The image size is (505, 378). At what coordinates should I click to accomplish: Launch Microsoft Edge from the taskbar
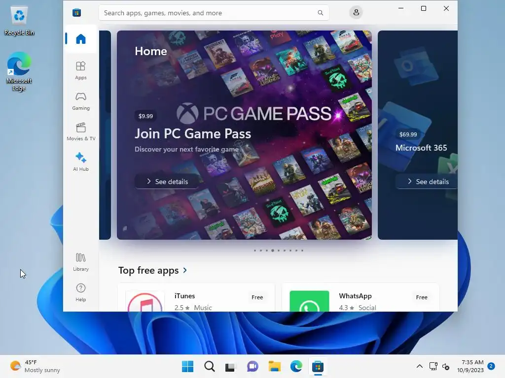(x=296, y=366)
